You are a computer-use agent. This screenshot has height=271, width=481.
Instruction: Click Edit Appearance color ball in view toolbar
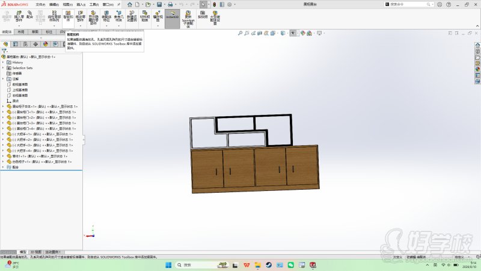pyautogui.click(x=302, y=33)
